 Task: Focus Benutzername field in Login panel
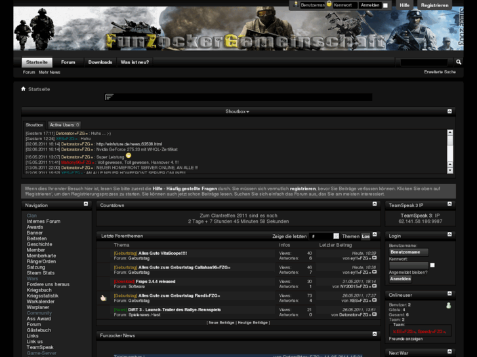409,252
